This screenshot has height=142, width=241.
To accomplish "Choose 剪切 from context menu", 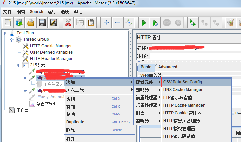I will [x=99, y=99].
